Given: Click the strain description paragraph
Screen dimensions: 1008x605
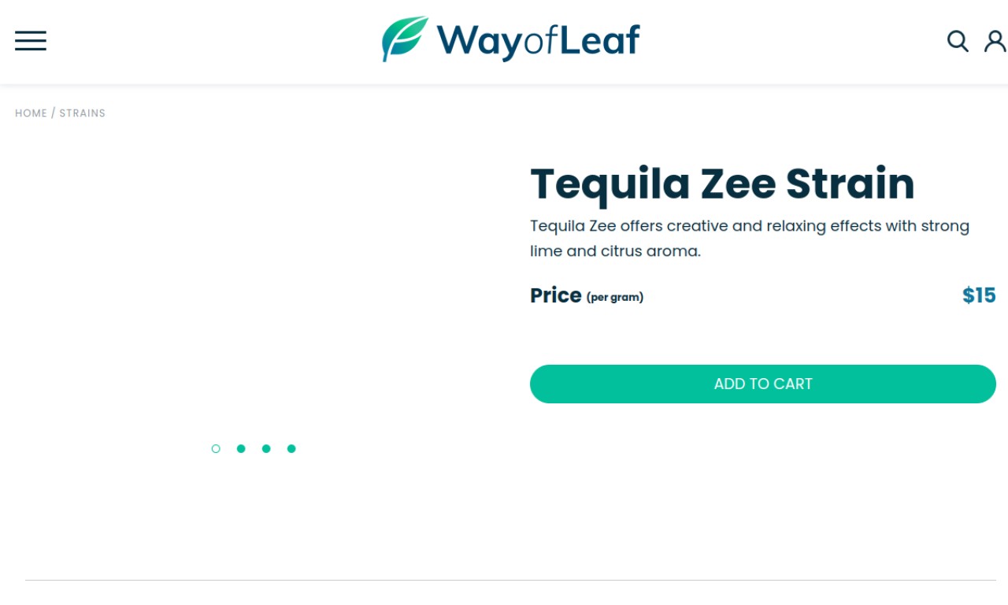Looking at the screenshot, I should 750,239.
